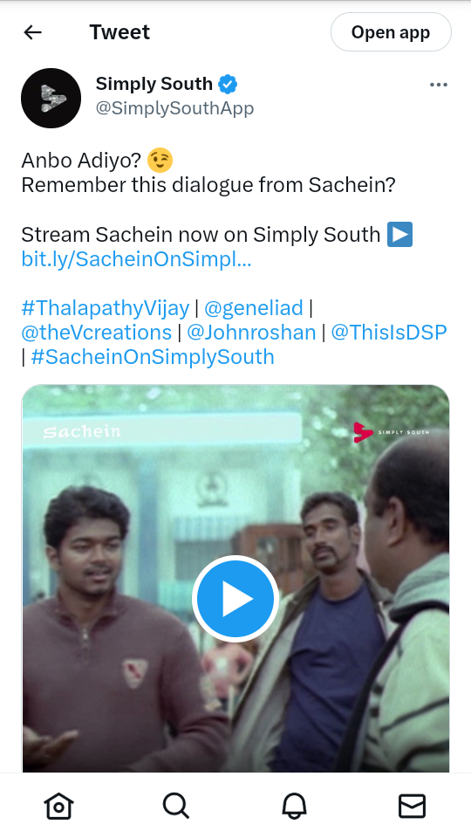471x838 pixels.
Task: Open the @ThisIsDSP profile mention
Action: tap(389, 333)
